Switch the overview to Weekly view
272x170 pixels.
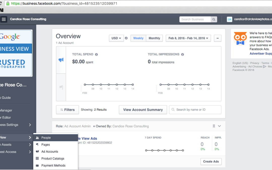coord(138,38)
